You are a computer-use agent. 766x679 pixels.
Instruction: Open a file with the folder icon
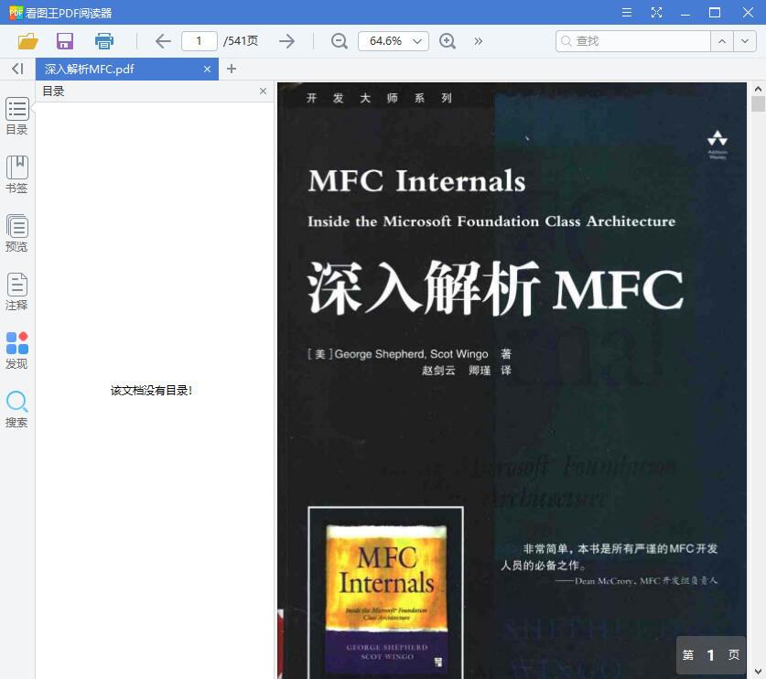[27, 41]
